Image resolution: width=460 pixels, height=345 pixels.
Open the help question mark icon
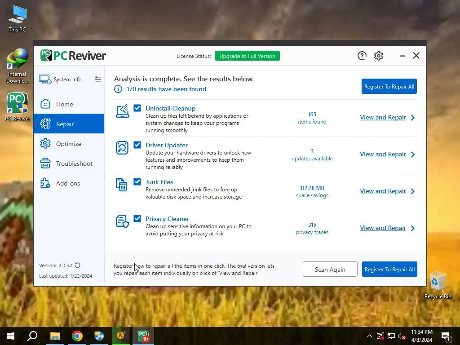click(x=362, y=56)
